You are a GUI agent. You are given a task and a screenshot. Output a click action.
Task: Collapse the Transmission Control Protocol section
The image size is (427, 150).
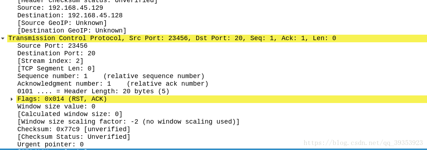(3, 38)
